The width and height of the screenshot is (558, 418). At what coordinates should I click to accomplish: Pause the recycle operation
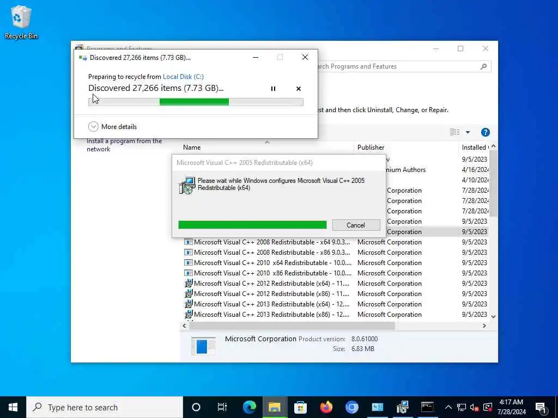[x=273, y=89]
